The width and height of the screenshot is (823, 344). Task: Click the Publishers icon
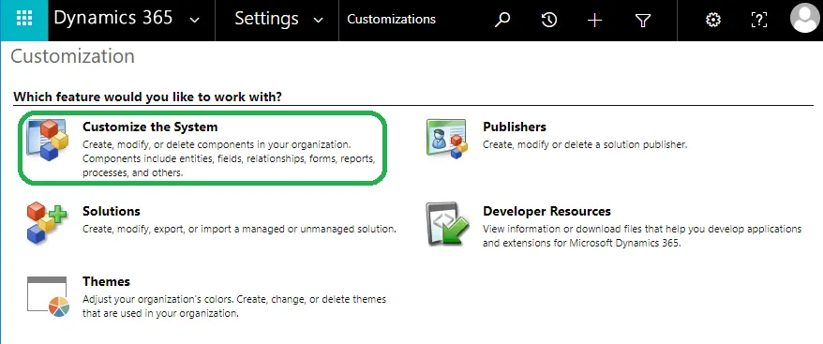pyautogui.click(x=446, y=139)
